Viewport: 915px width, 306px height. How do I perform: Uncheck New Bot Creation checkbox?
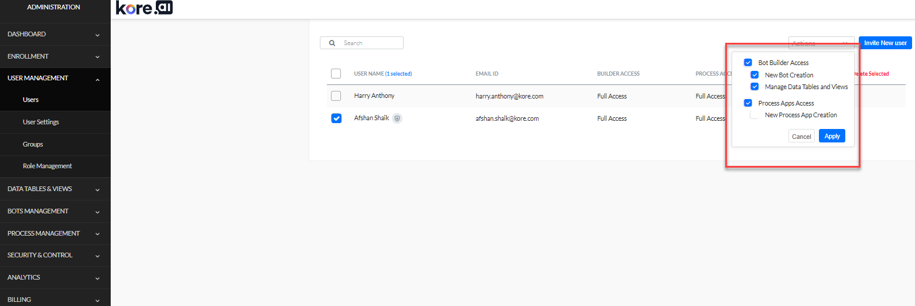coord(755,75)
